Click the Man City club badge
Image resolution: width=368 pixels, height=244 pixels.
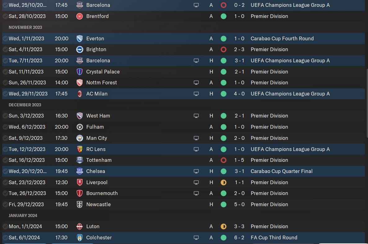(x=79, y=138)
